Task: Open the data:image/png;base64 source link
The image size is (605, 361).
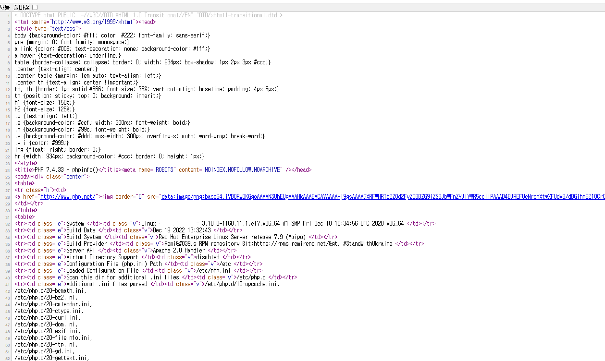Action: point(383,197)
